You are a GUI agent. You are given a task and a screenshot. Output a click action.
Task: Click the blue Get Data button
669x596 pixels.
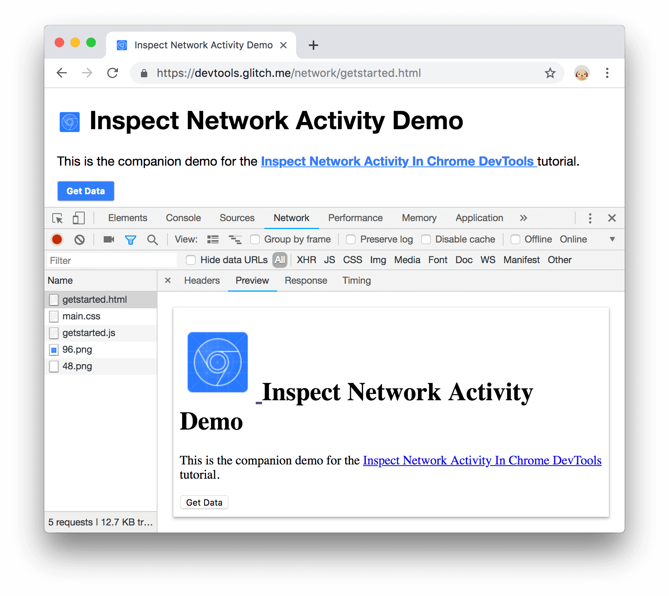[x=86, y=191]
